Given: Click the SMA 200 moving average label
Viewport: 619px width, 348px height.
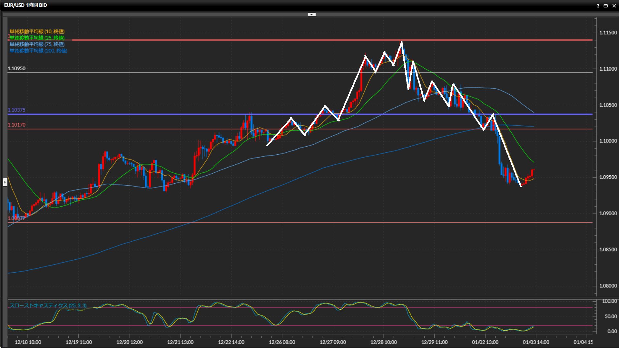Looking at the screenshot, I should (x=38, y=51).
